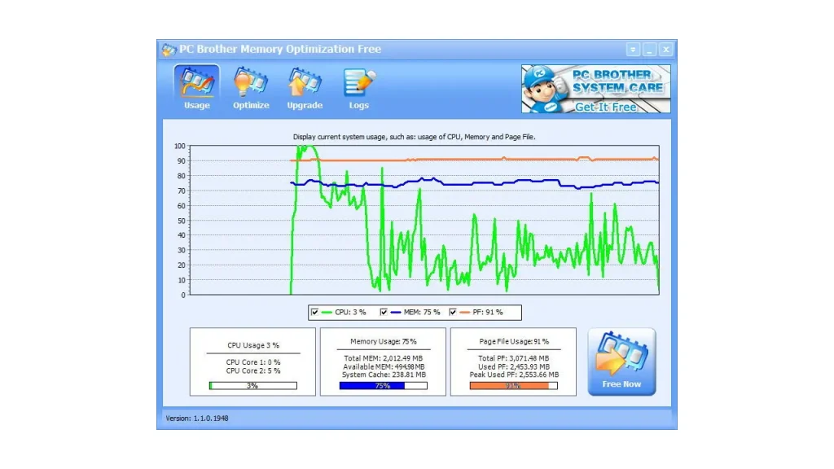834x469 pixels.
Task: Click the window title 'PC Brother Memory Optimization Free'
Action: (x=280, y=49)
